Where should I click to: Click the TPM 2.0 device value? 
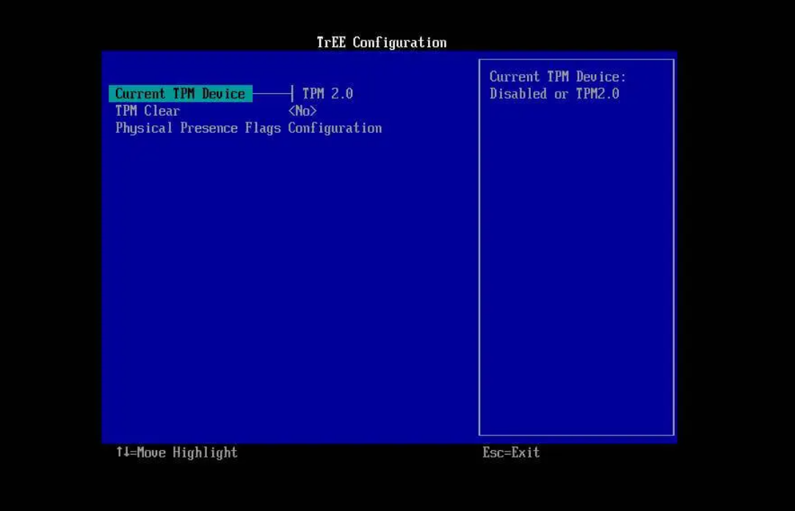click(x=327, y=94)
